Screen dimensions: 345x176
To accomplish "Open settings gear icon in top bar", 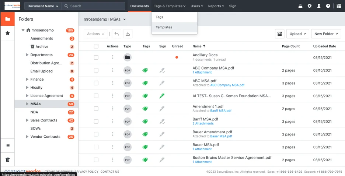I will coord(310,6).
